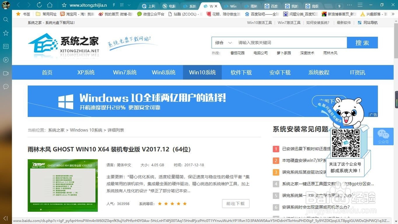Click the blue 搜索 button

click(362, 43)
